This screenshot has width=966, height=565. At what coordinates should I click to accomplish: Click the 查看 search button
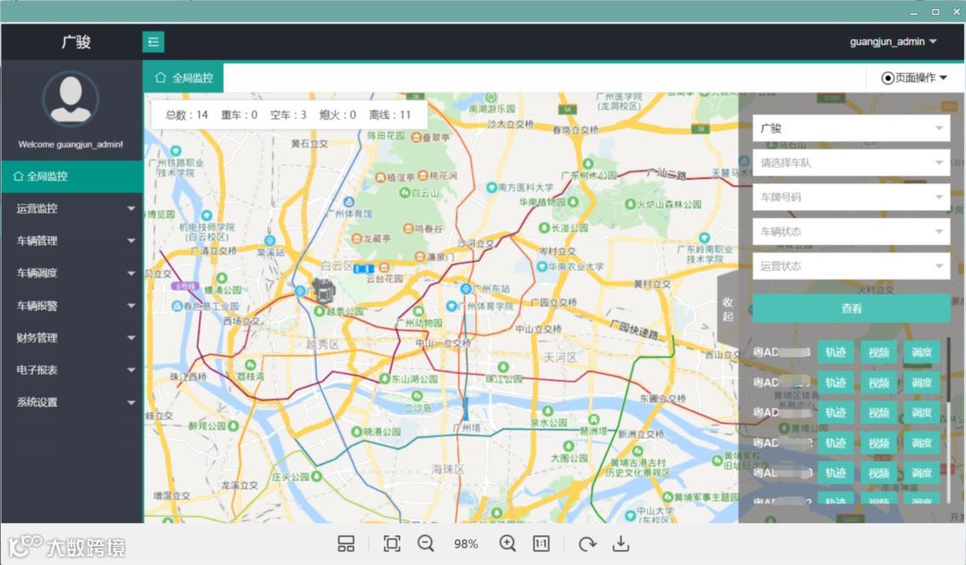[851, 308]
